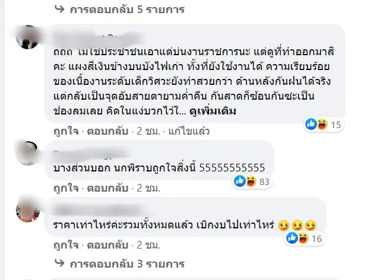Click the like reaction icon showing 15
Image resolution: width=377 pixels, height=280 pixels.
tap(311, 124)
